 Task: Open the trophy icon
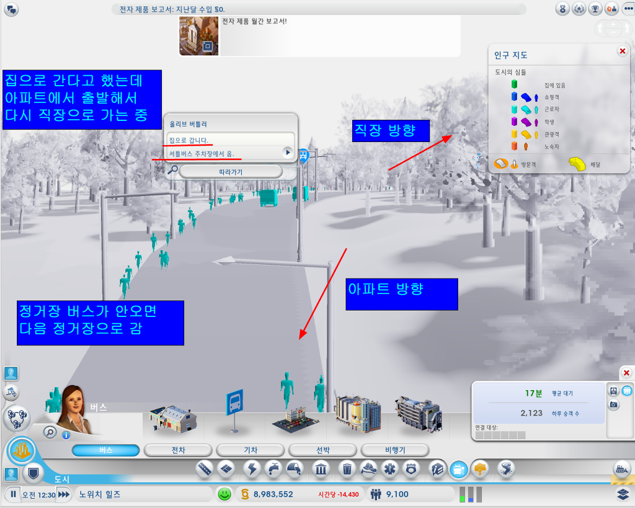coord(595,9)
